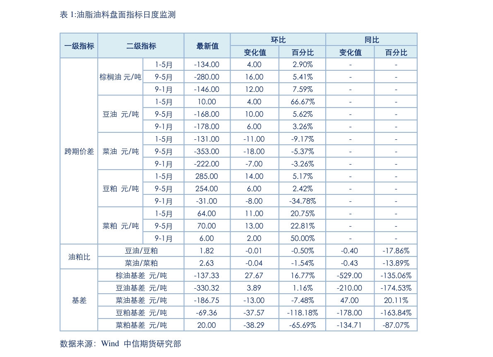Select the '菜油 元/吨' label
Screen dimensions: 493x357
120,151
